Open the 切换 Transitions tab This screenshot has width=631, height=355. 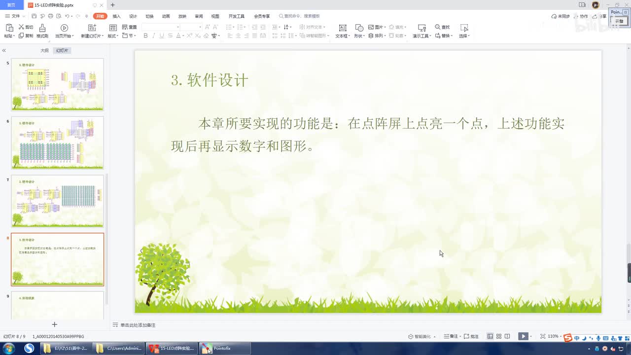click(149, 16)
